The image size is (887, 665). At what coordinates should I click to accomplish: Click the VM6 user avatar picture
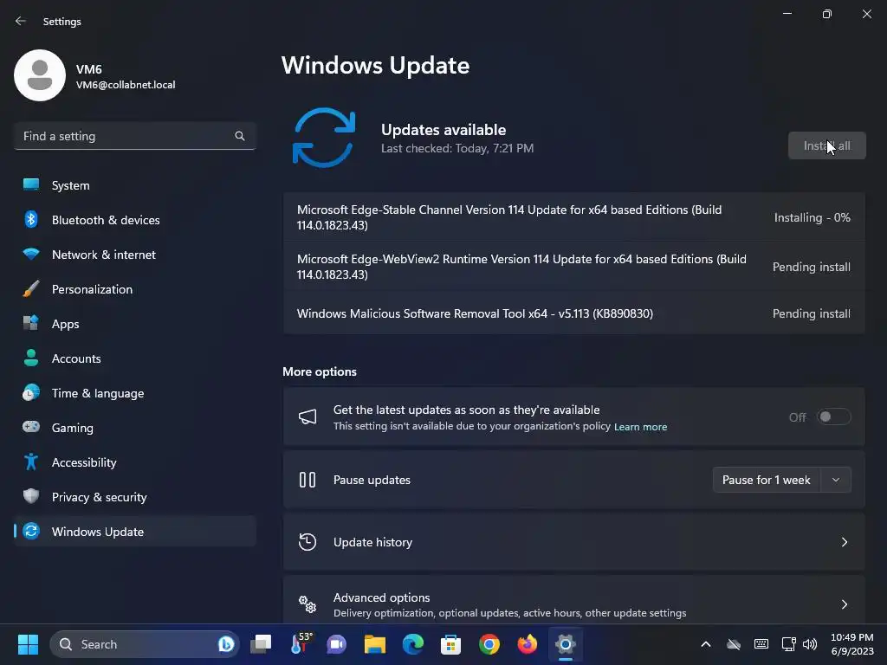point(40,75)
